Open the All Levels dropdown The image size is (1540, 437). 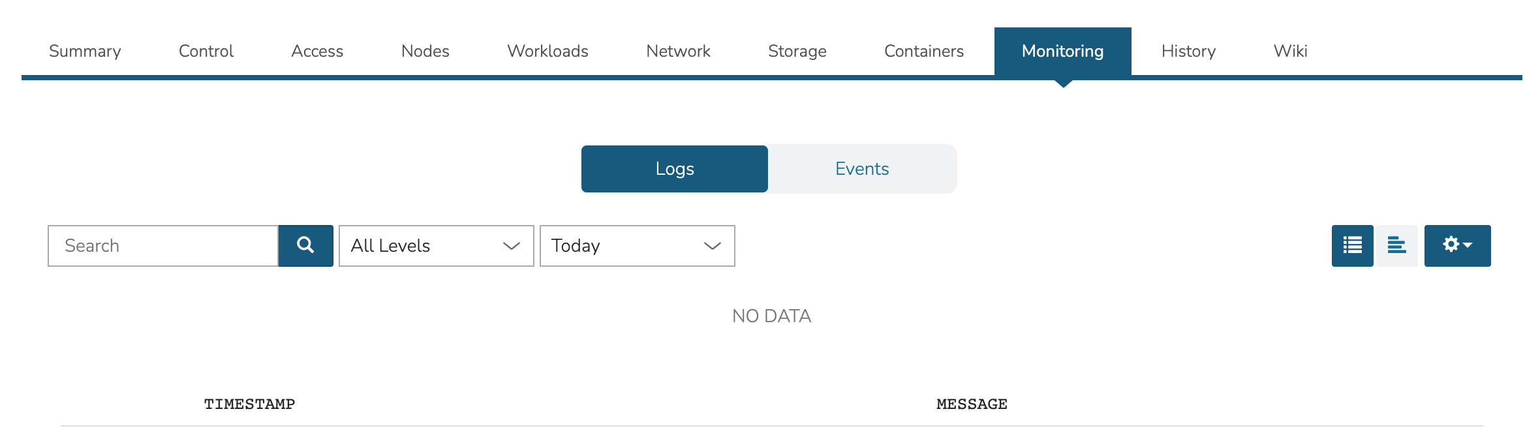[436, 246]
